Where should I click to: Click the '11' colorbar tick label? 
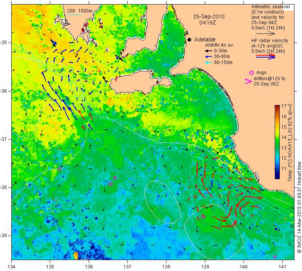(284, 169)
